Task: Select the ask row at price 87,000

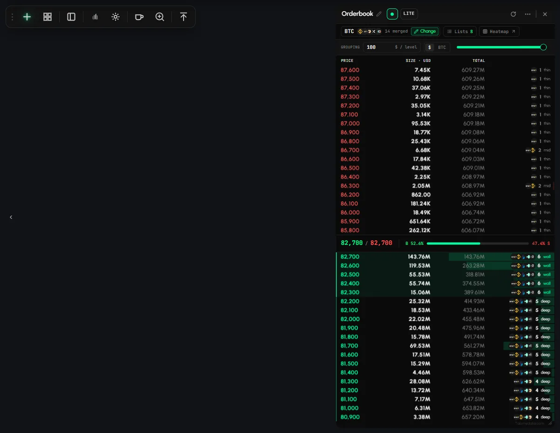Action: (445, 123)
